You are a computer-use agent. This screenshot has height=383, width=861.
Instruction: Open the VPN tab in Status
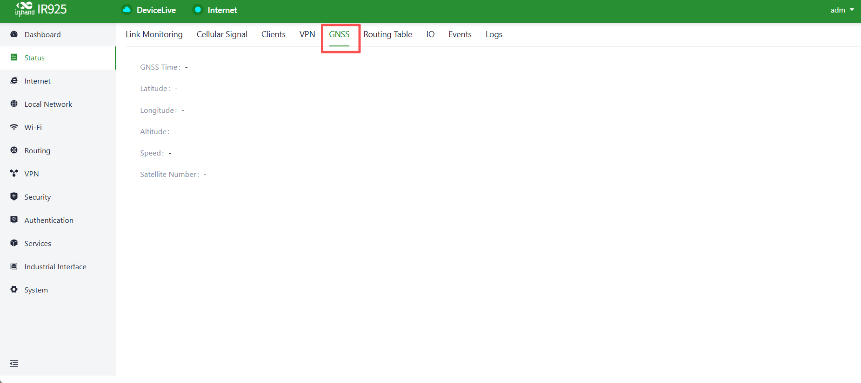click(307, 34)
